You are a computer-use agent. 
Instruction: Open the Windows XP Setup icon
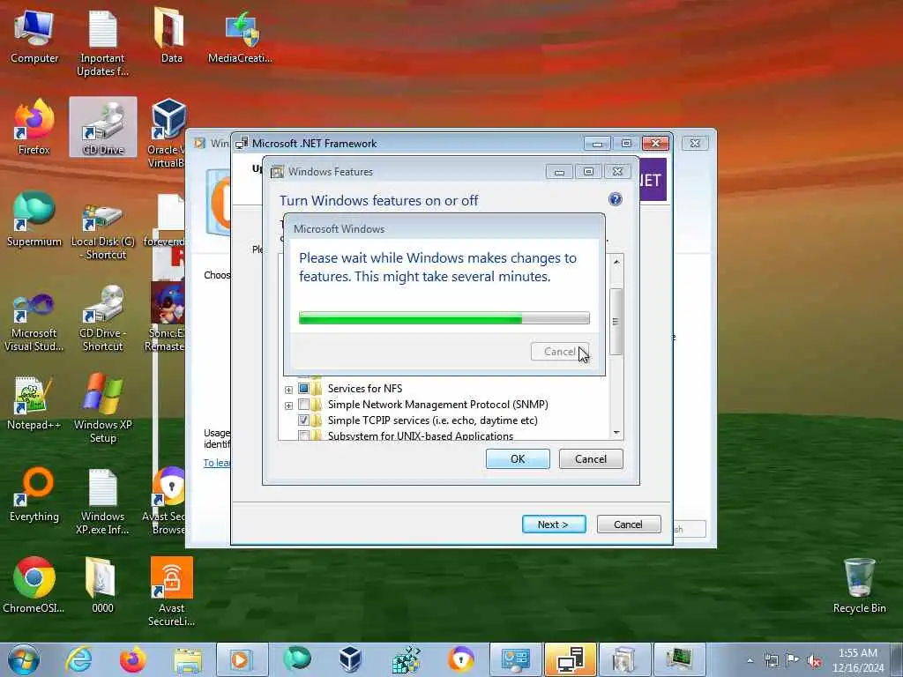[x=103, y=407]
